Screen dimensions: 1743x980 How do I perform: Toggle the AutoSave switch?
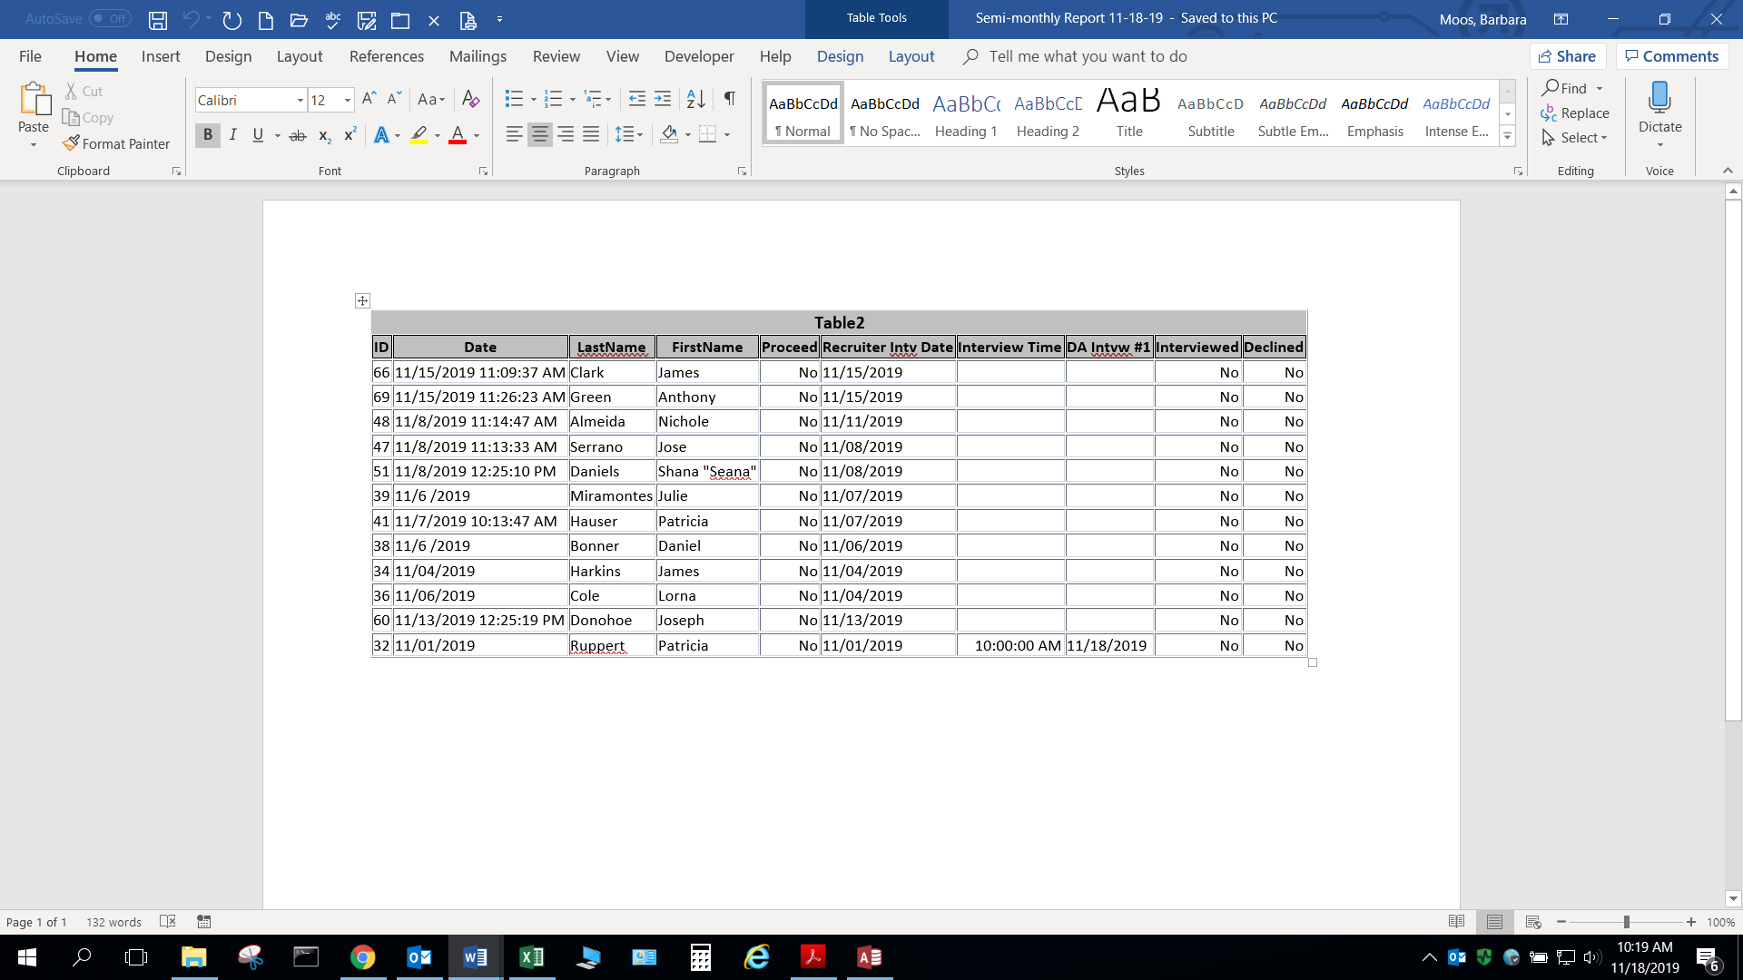[x=110, y=18]
